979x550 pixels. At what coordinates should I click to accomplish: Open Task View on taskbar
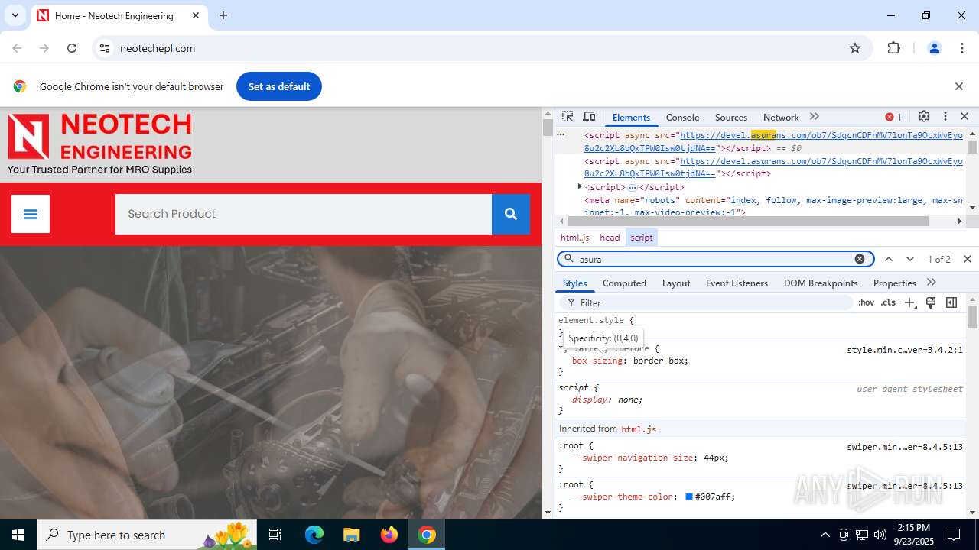(x=275, y=535)
